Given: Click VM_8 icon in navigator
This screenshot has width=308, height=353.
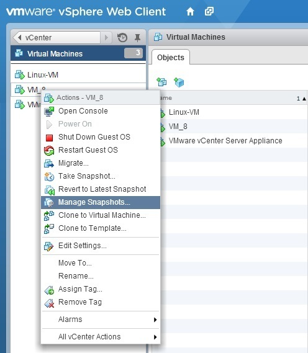Looking at the screenshot, I should pyautogui.click(x=20, y=89).
